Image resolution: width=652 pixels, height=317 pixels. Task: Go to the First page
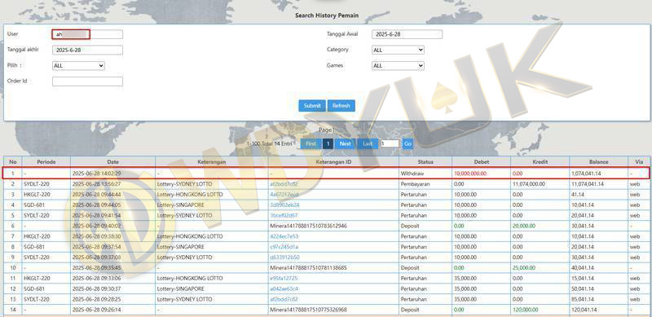click(x=311, y=143)
